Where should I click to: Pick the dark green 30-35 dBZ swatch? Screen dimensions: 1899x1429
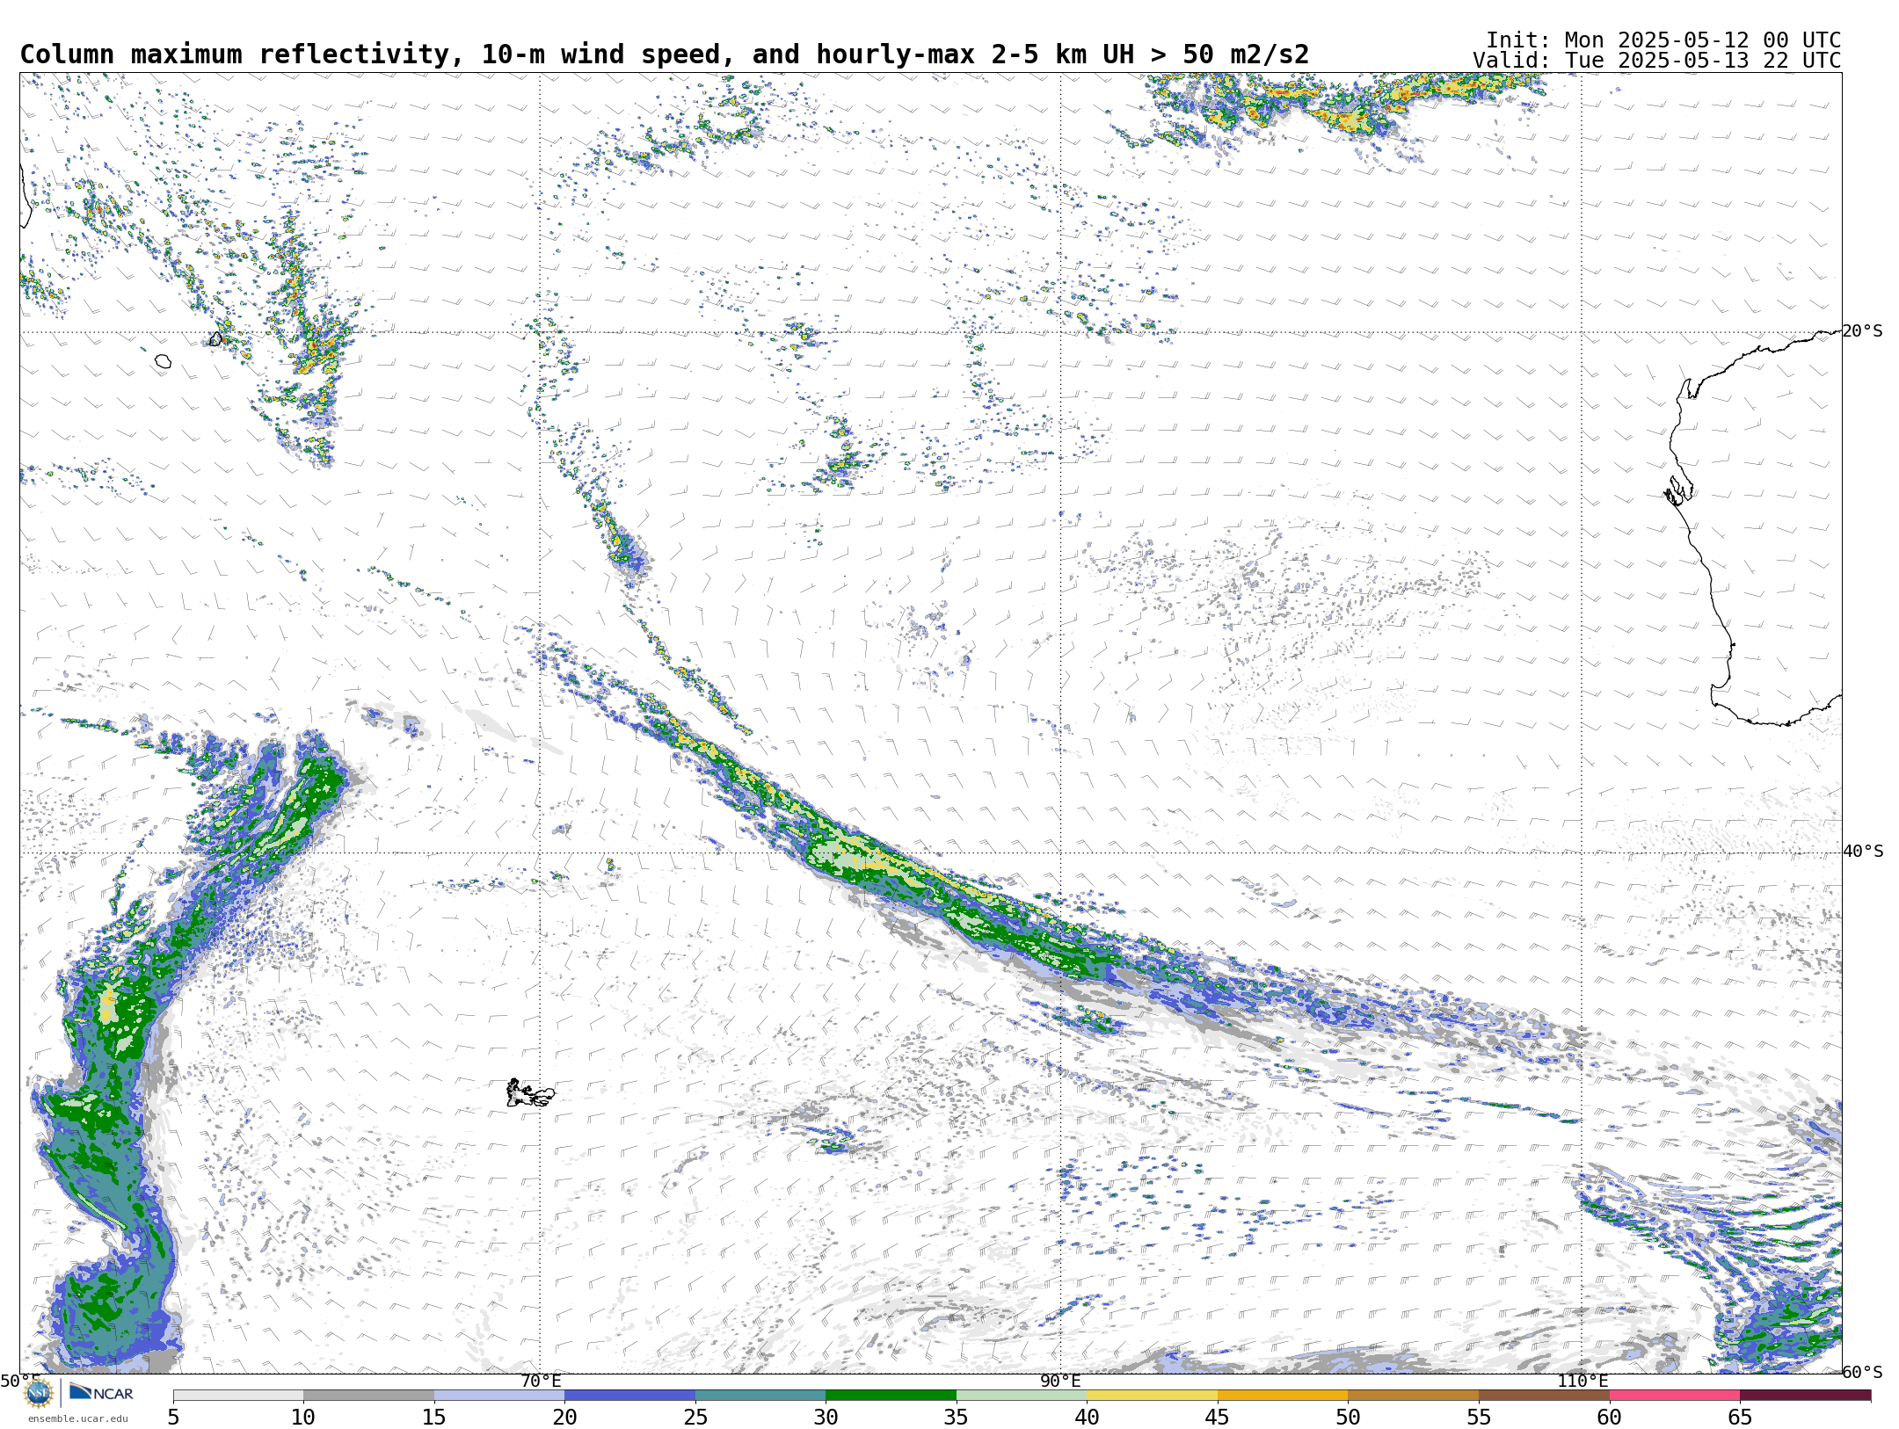[891, 1396]
